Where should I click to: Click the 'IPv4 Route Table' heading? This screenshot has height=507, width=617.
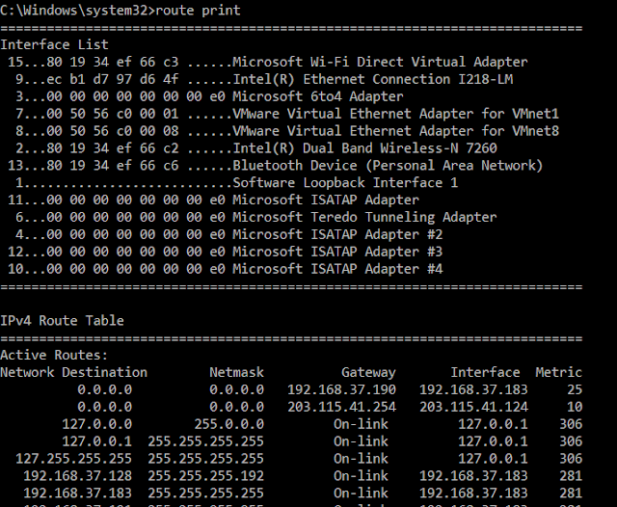(x=62, y=321)
